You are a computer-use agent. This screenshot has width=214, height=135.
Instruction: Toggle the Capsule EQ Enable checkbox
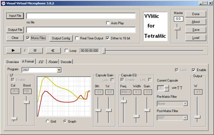122,80
